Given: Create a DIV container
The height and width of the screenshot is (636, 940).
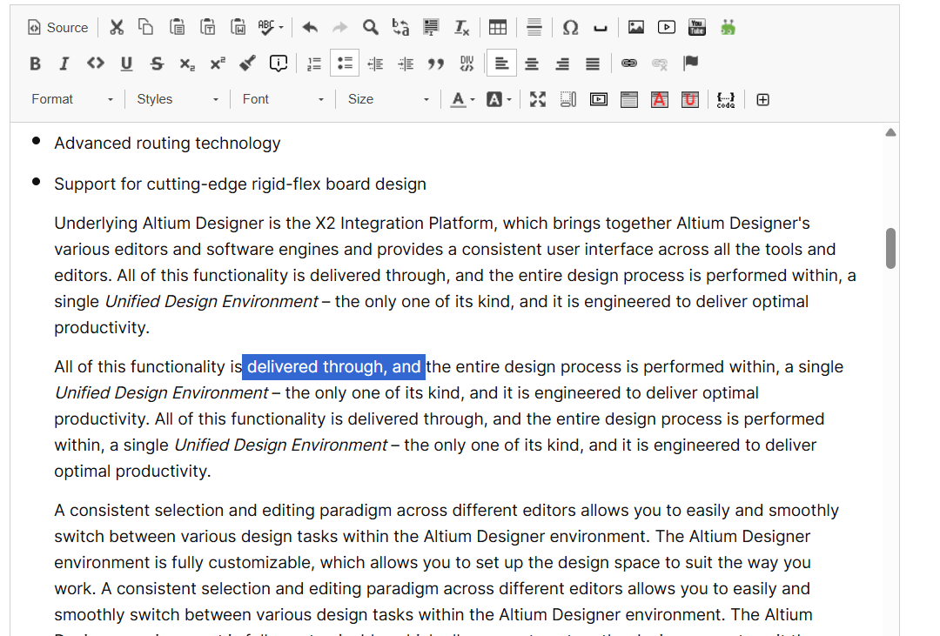Looking at the screenshot, I should pyautogui.click(x=467, y=64).
